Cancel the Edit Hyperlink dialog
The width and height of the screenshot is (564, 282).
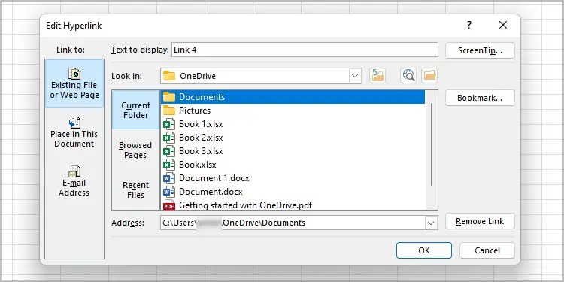pos(487,250)
